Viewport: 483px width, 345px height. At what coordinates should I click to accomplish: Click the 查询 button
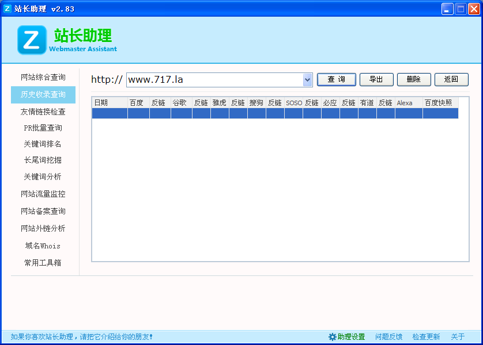click(337, 79)
